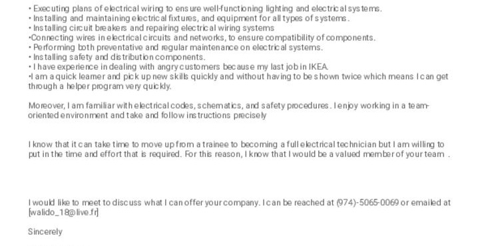Click the phrase follow instructions precisely

(x=214, y=116)
